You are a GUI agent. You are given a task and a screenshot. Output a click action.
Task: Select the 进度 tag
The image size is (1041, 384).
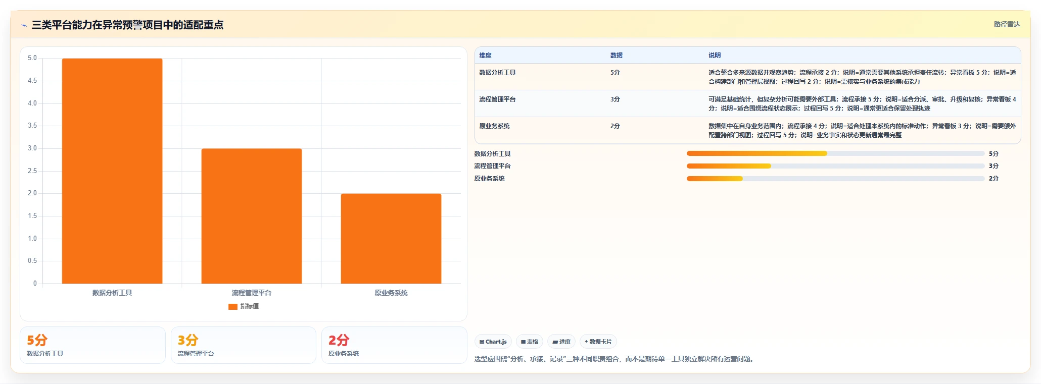tap(561, 342)
